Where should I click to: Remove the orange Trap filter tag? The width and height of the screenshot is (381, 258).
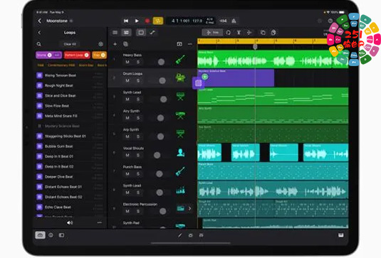tap(103, 55)
